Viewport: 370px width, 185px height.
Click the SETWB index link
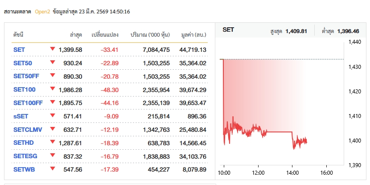click(x=24, y=169)
